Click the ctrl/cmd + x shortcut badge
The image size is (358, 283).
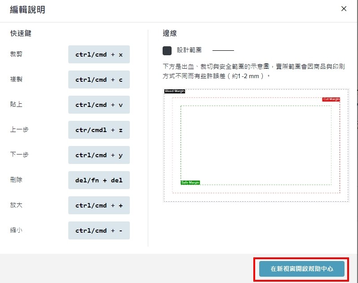pos(99,54)
